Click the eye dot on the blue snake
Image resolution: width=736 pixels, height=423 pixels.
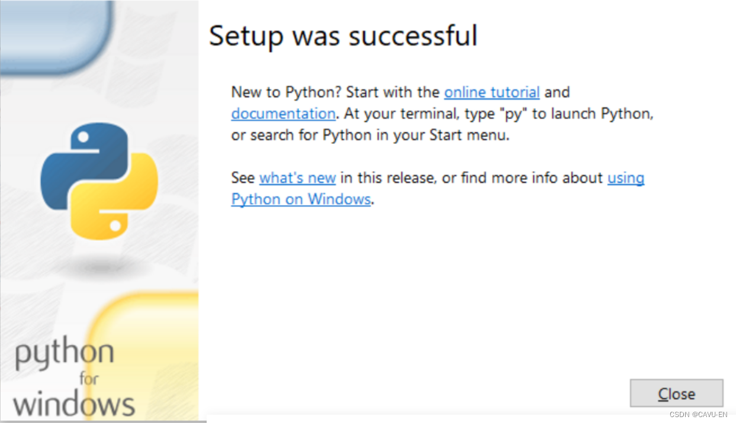[x=83, y=137]
